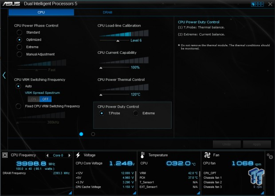The height and width of the screenshot is (196, 275).
Task: Click the Core 0 selector label
Action: coord(58,156)
